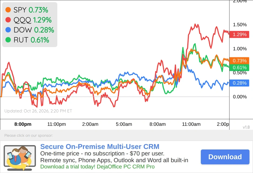The height and width of the screenshot is (173, 253).
Task: Click the 5:00am time axis label
Action: 124,124
